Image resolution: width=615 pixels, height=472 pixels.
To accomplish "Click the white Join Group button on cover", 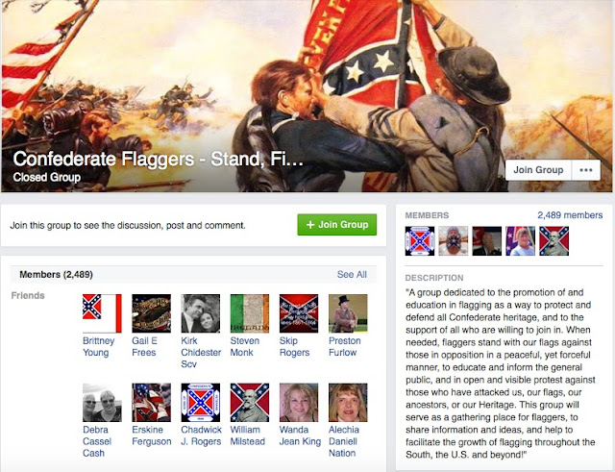I will click(x=538, y=170).
